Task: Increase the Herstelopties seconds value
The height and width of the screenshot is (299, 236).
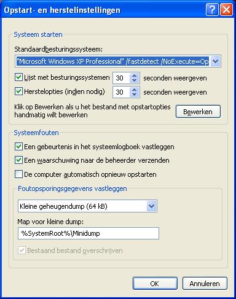Action: [x=134, y=90]
